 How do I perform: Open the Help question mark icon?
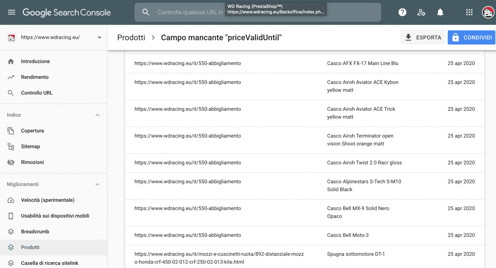[402, 12]
